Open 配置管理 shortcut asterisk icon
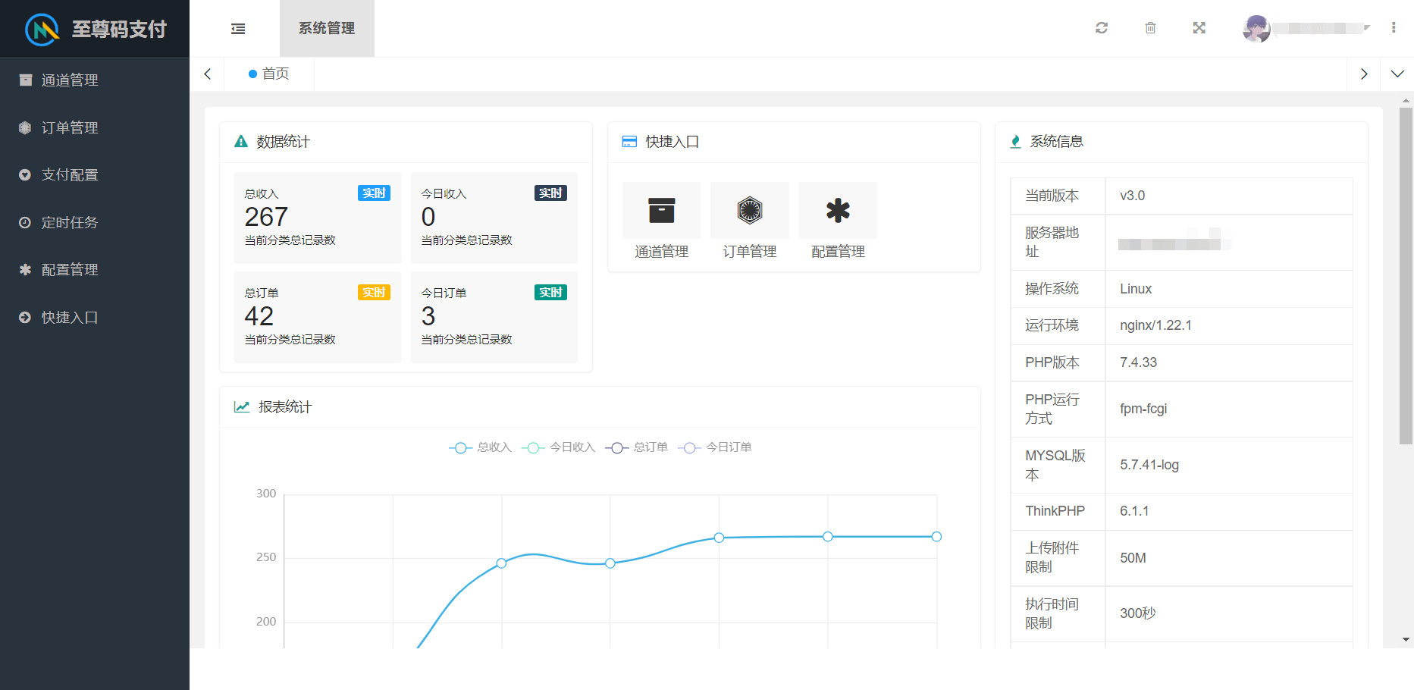 [x=838, y=211]
